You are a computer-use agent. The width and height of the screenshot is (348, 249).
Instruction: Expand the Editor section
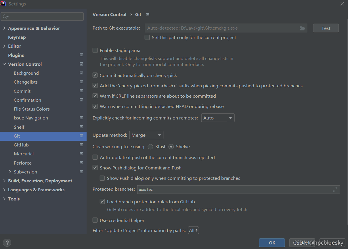point(4,46)
